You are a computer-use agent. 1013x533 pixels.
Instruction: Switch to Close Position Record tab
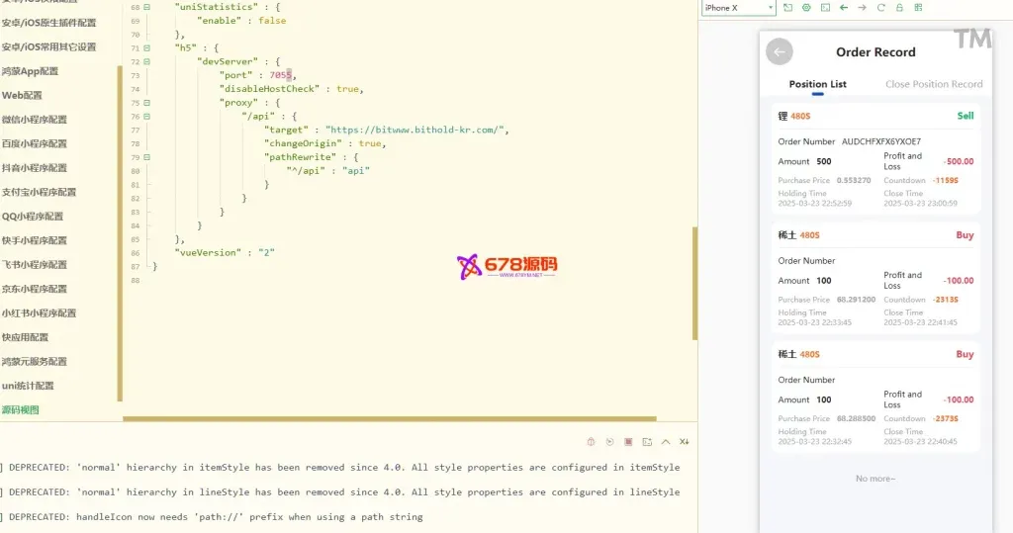pos(933,84)
